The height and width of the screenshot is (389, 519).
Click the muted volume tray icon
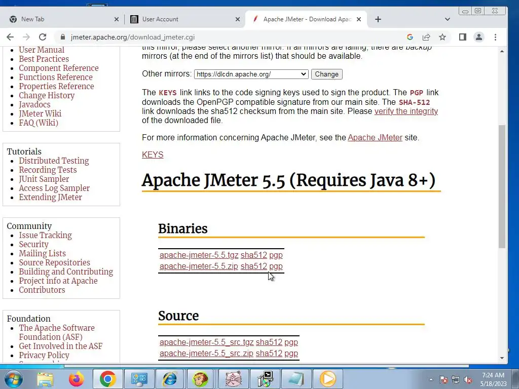point(468,380)
